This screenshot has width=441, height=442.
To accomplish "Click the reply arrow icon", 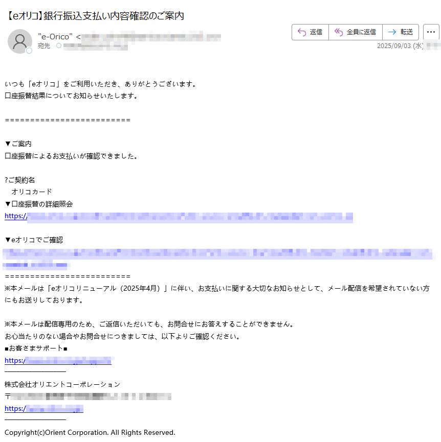I will click(x=302, y=32).
